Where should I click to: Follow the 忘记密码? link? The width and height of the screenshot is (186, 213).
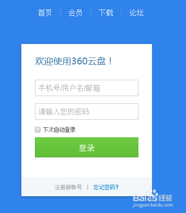[106, 187]
